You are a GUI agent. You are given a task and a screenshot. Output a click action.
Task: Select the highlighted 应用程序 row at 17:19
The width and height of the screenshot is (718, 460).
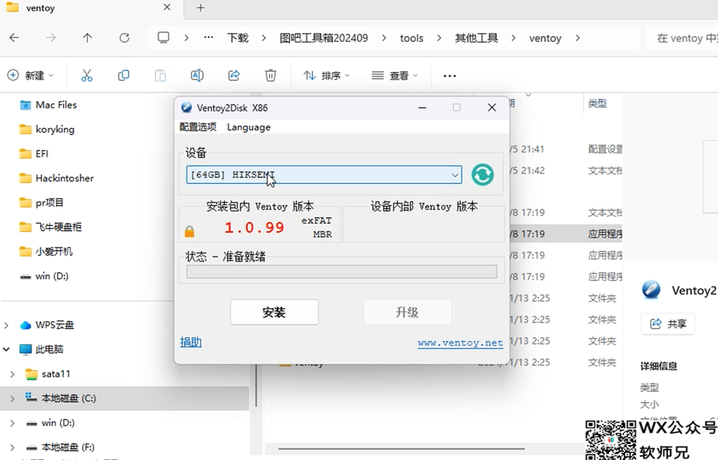566,234
